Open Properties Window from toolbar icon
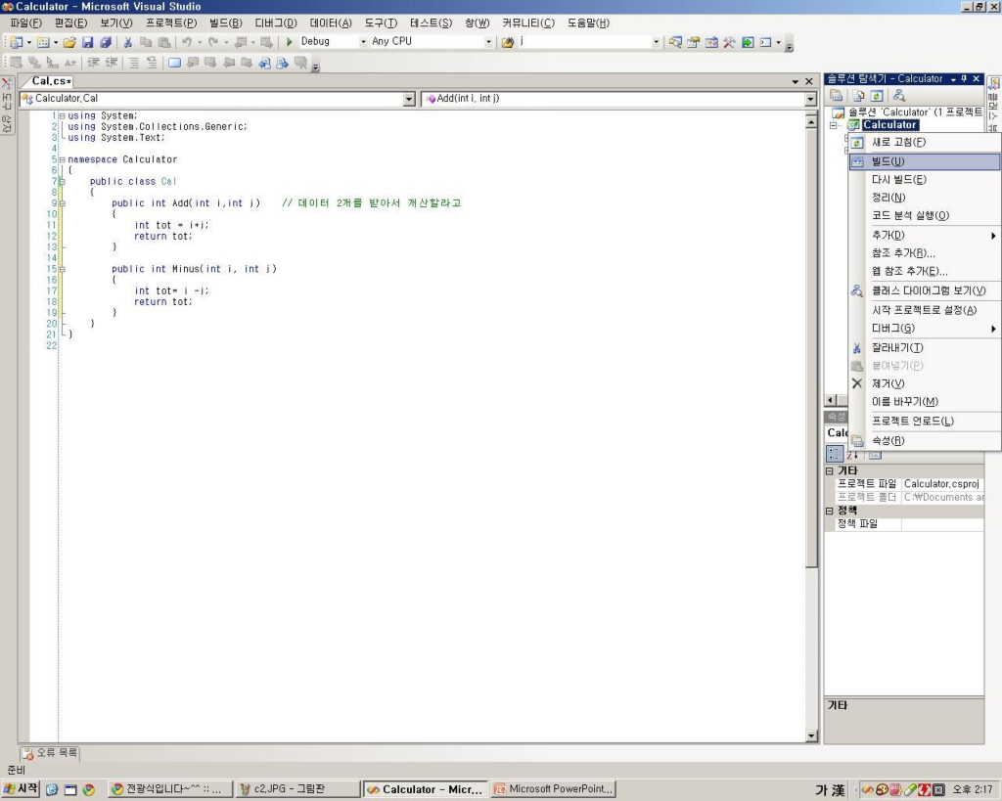Image resolution: width=1002 pixels, height=801 pixels. coord(694,42)
